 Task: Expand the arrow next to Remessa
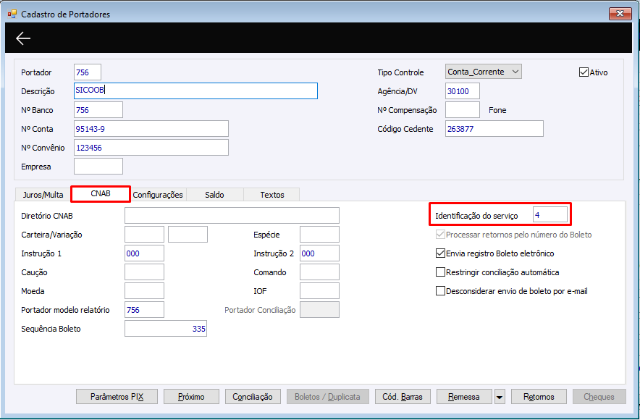[x=499, y=397]
